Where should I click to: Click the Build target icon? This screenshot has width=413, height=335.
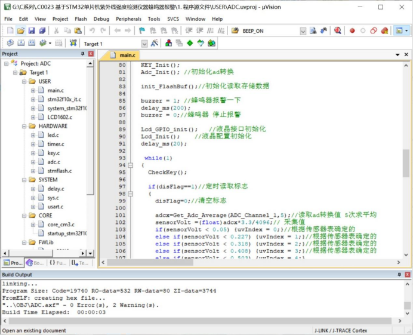(21, 43)
